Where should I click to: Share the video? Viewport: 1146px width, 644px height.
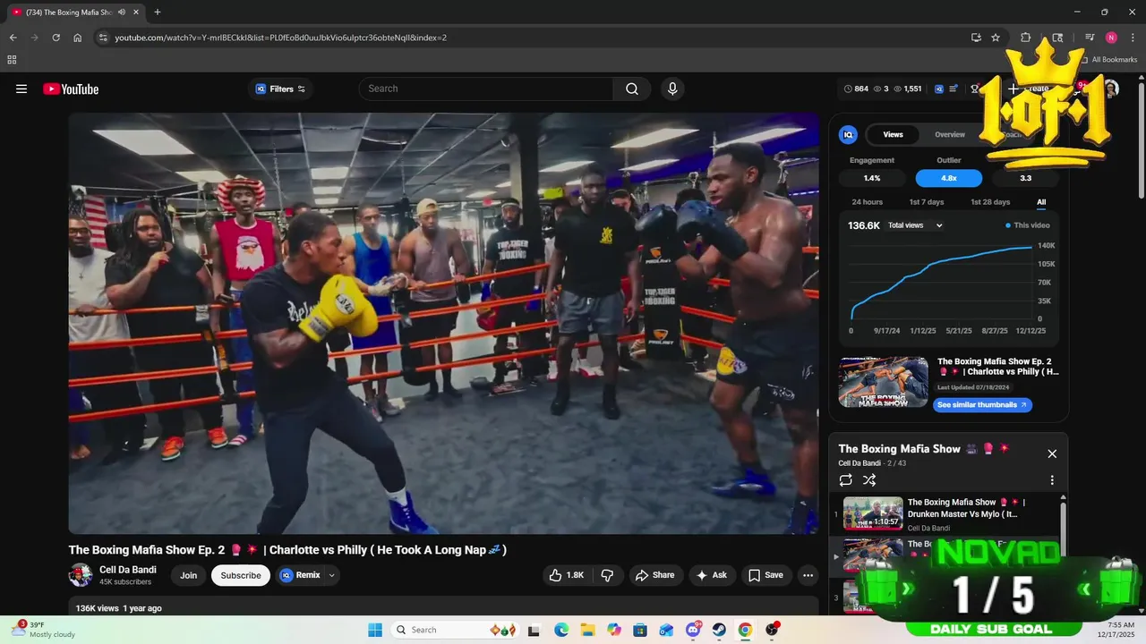coord(655,575)
